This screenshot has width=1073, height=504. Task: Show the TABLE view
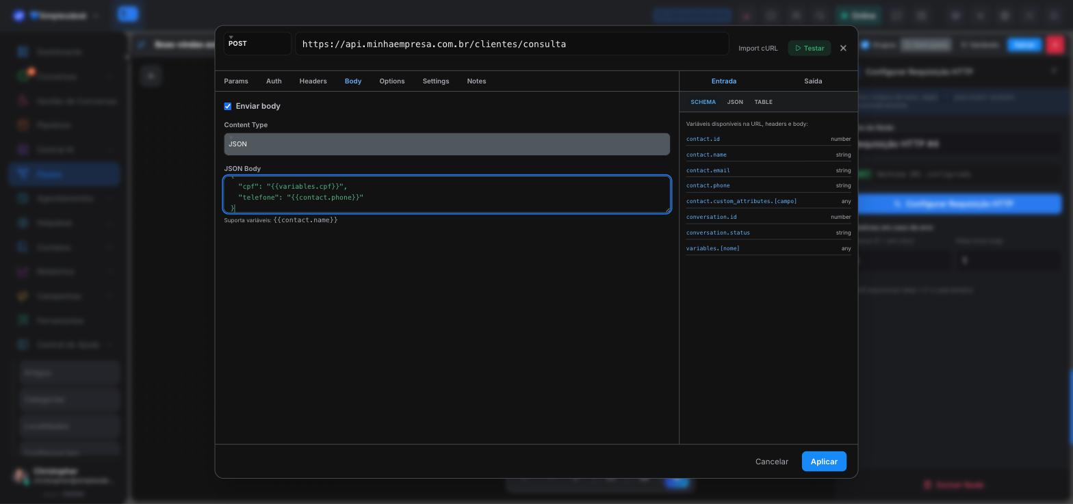pyautogui.click(x=763, y=102)
